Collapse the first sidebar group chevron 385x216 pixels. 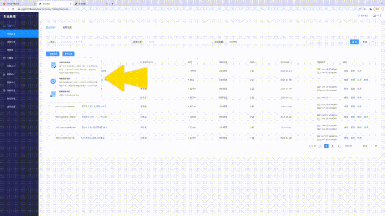point(35,26)
